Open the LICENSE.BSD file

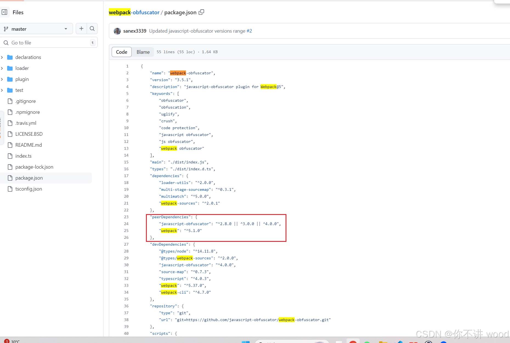click(29, 134)
